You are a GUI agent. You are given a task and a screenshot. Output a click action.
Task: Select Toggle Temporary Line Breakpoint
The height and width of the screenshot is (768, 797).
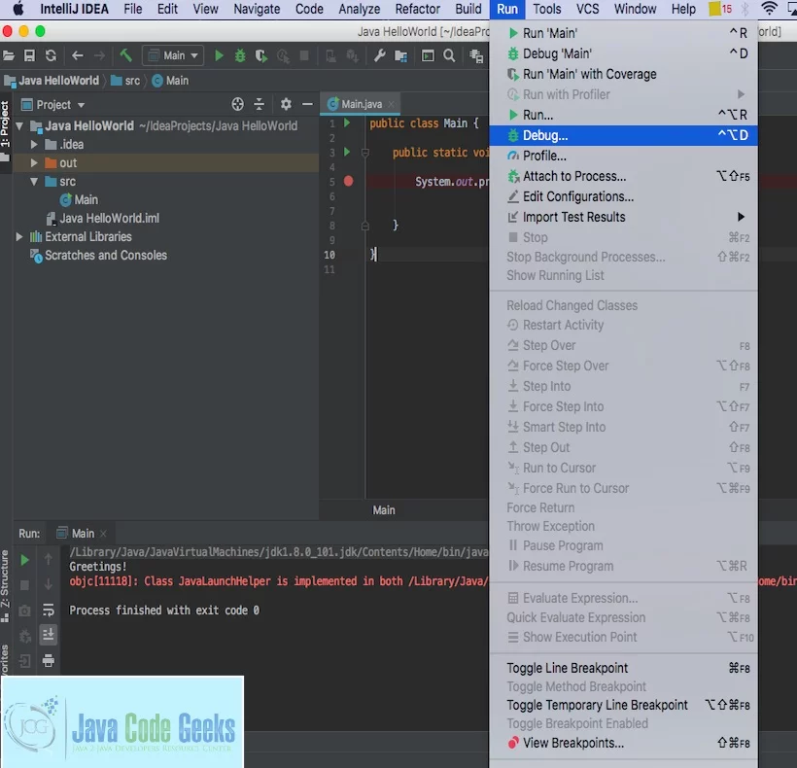tap(623, 705)
